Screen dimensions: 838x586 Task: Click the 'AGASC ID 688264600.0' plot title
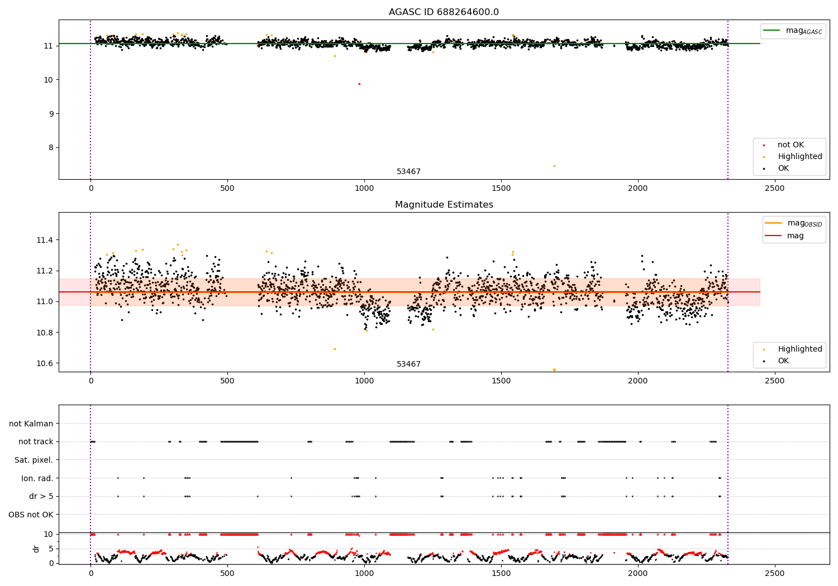[444, 12]
